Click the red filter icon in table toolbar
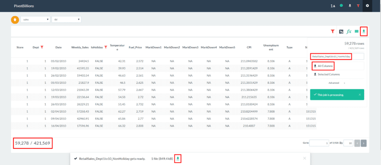 pos(333,31)
